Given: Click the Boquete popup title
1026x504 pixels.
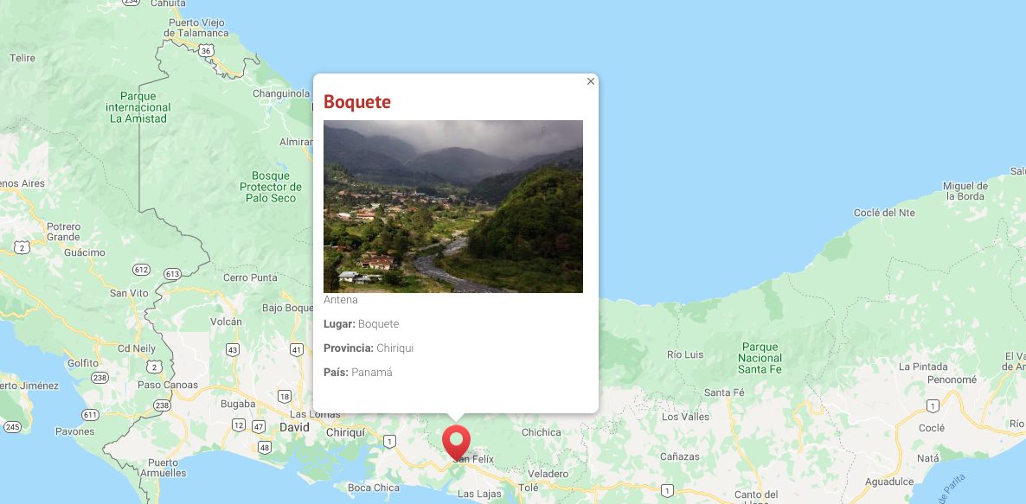Looking at the screenshot, I should (357, 102).
